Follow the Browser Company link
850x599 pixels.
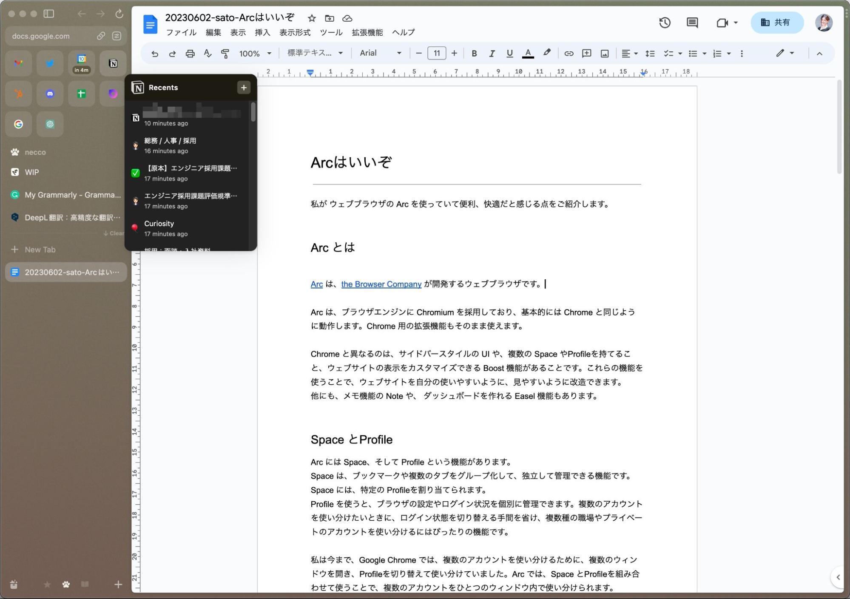(381, 284)
